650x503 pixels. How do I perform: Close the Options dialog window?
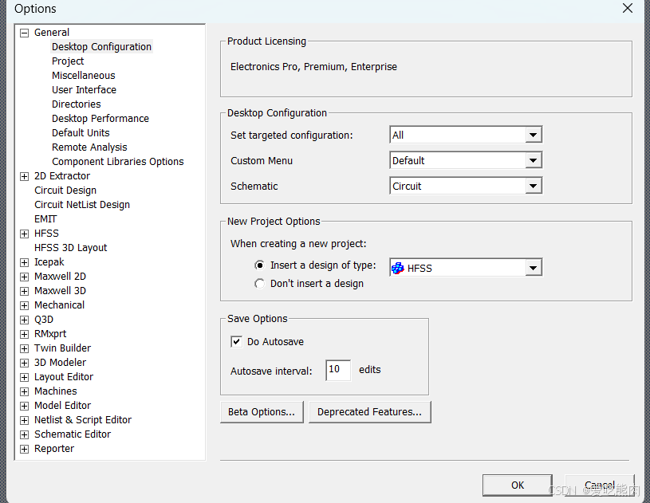coord(628,8)
